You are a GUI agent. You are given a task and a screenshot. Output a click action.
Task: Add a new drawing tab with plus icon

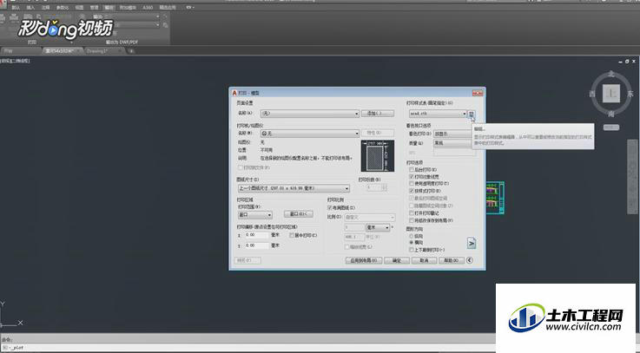click(131, 51)
